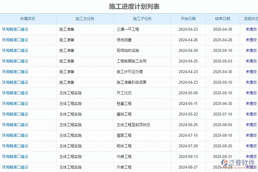The height and width of the screenshot is (172, 258).
Task: Click 未提交 status for 主体工程至封顶状态 row
Action: coord(251,125)
